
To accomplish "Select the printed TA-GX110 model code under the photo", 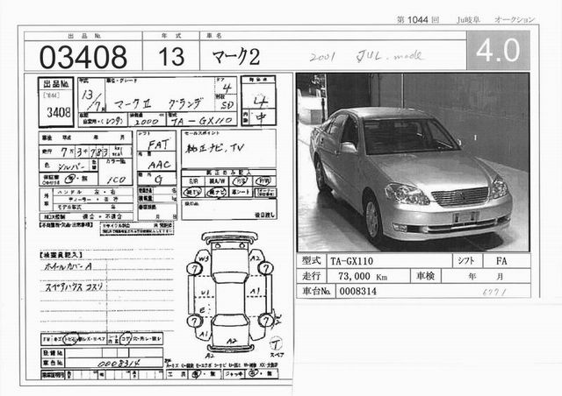I will (351, 261).
